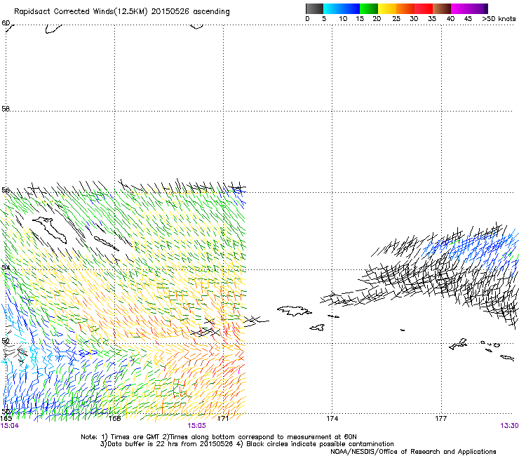Click the longitude label '171'

223,419
